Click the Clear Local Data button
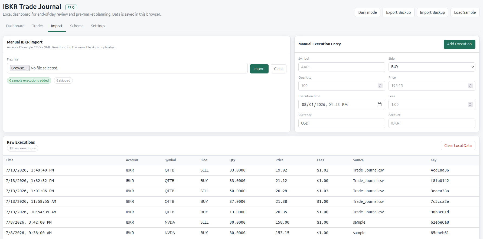 point(458,146)
